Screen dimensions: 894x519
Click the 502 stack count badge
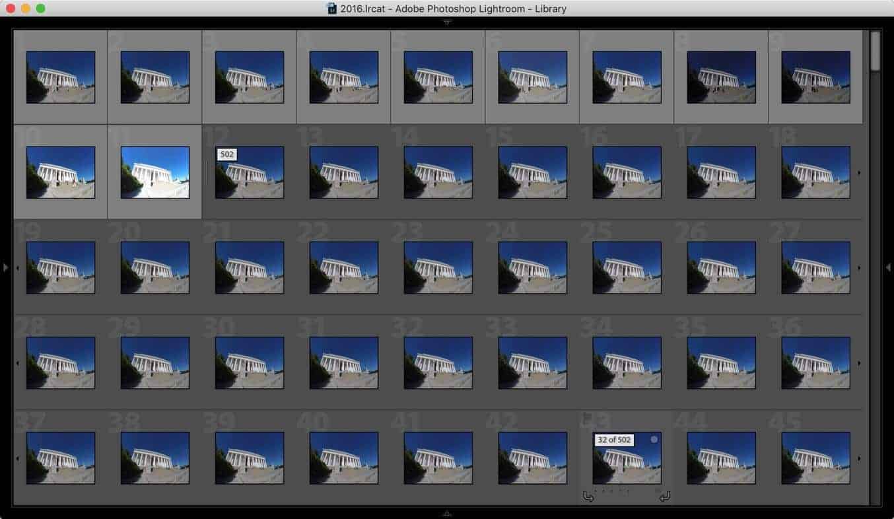pyautogui.click(x=226, y=154)
